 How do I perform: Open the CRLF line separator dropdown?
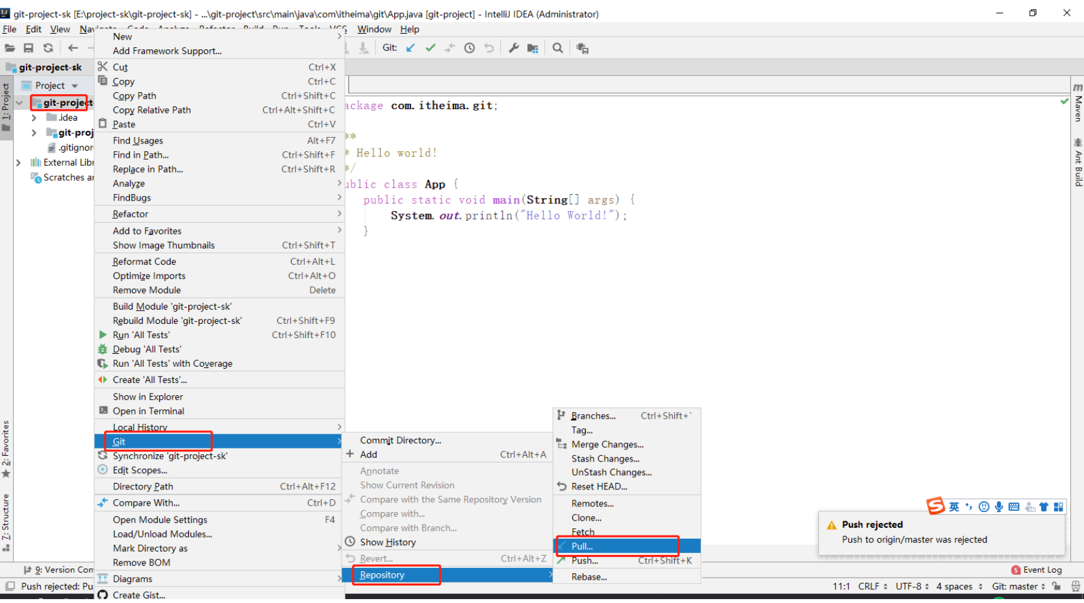(x=872, y=586)
